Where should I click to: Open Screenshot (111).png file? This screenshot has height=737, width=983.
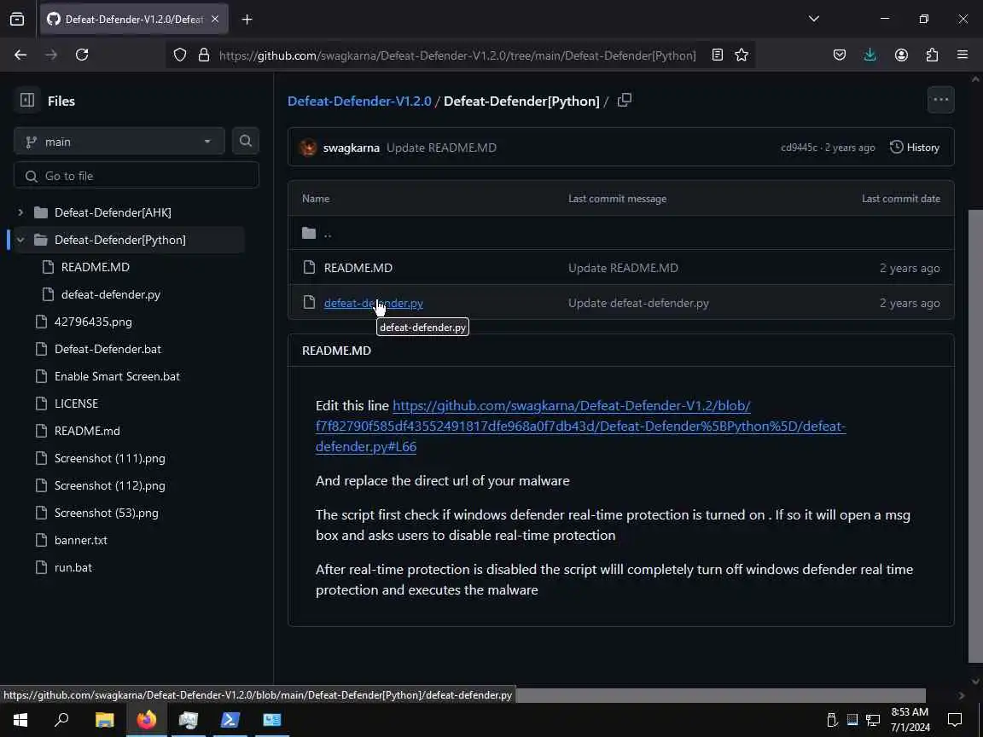110,458
